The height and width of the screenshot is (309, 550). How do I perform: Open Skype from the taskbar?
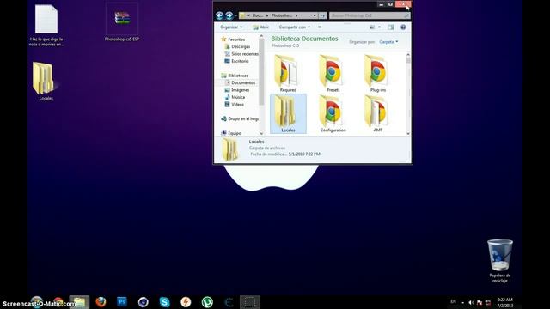tap(164, 302)
